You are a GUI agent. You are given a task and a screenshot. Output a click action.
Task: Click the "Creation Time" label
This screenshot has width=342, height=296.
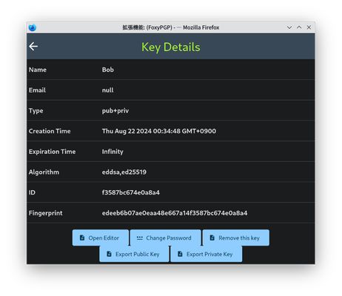(x=50, y=131)
